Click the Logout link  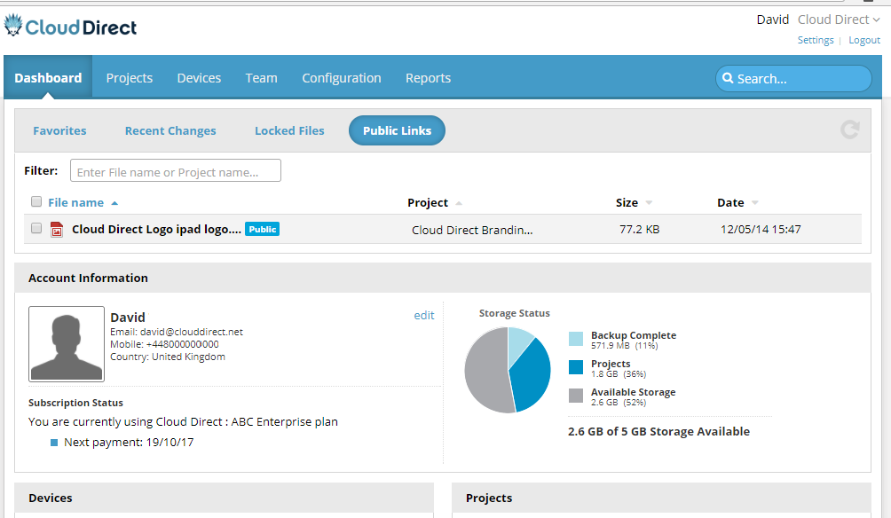[864, 40]
